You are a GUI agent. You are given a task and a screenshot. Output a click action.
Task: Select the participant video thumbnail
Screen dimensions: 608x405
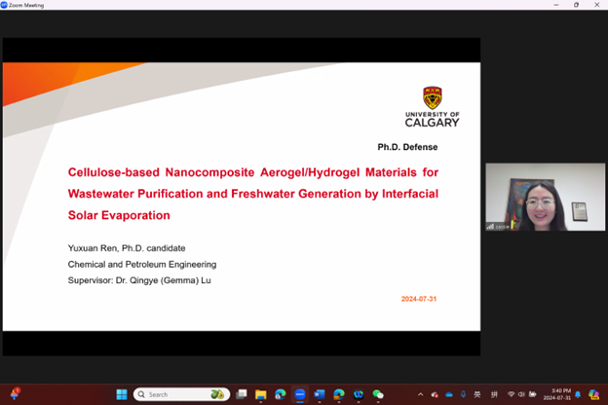[x=545, y=197]
